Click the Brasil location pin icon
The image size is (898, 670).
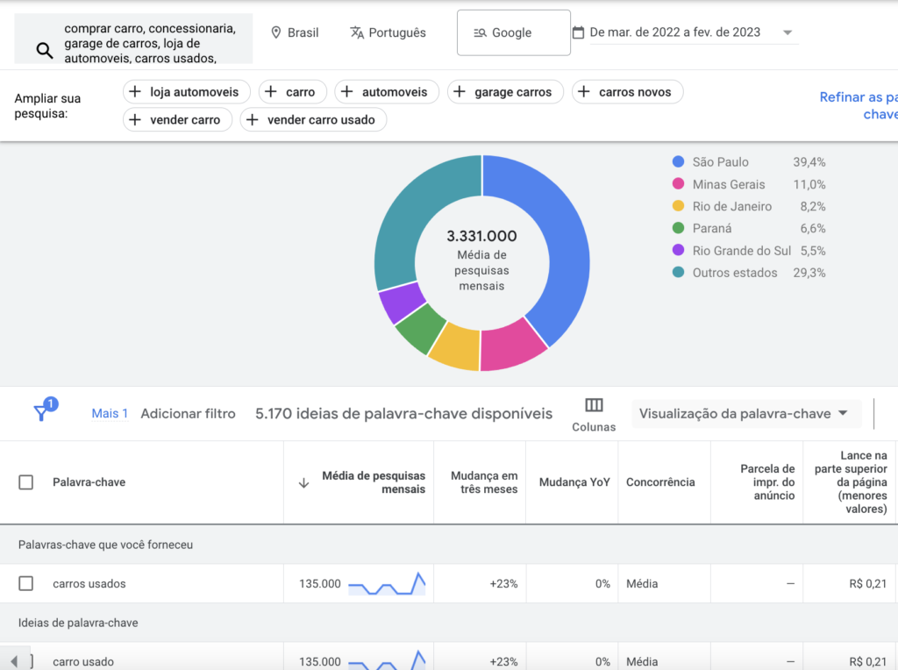[x=276, y=32]
